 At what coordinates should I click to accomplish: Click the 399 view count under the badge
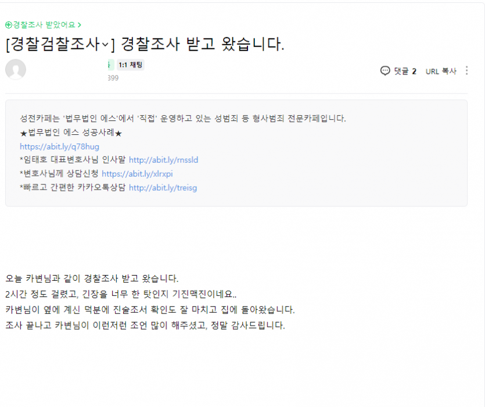pyautogui.click(x=113, y=78)
